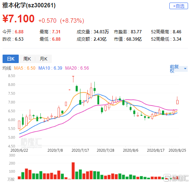Click the 昨收 value 6.53
Viewport: 191px width, 184px height.
coord(19,39)
